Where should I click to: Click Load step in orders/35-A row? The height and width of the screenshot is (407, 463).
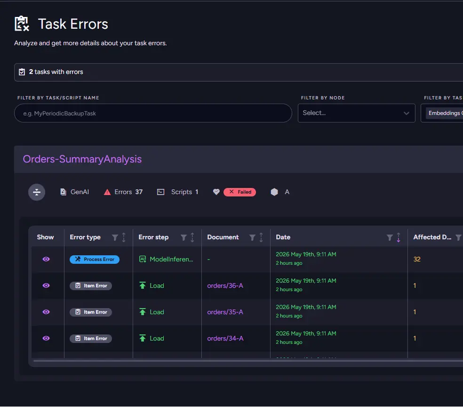(x=152, y=312)
